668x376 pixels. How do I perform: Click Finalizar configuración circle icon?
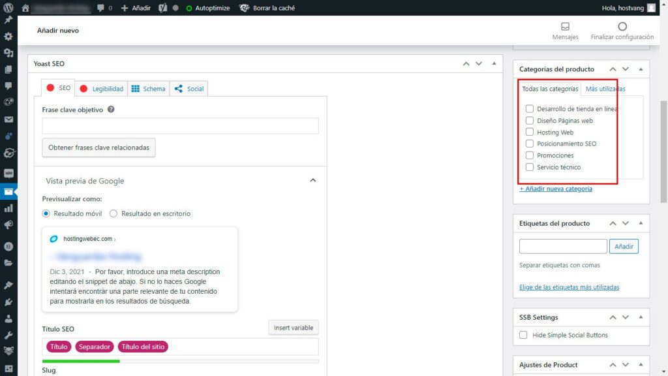(x=622, y=27)
